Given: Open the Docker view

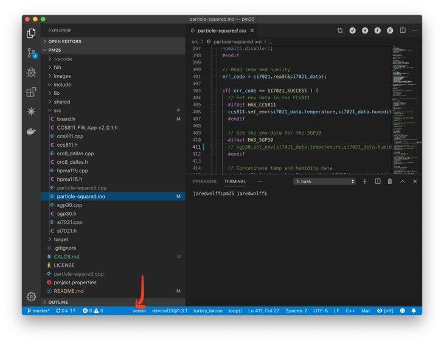Looking at the screenshot, I should point(31,131).
